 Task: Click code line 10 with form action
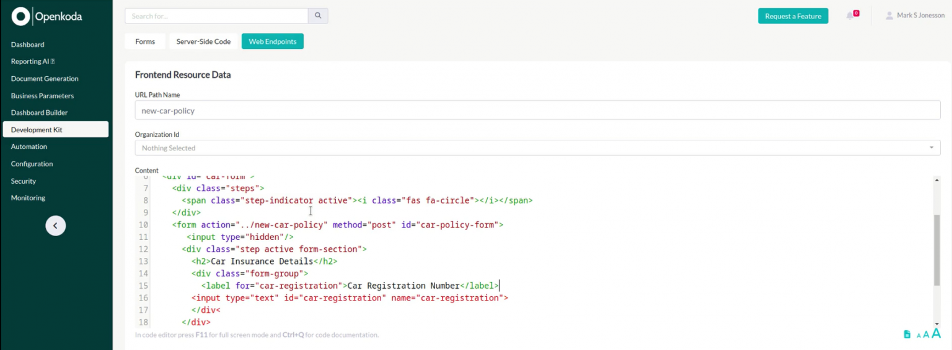pyautogui.click(x=338, y=224)
